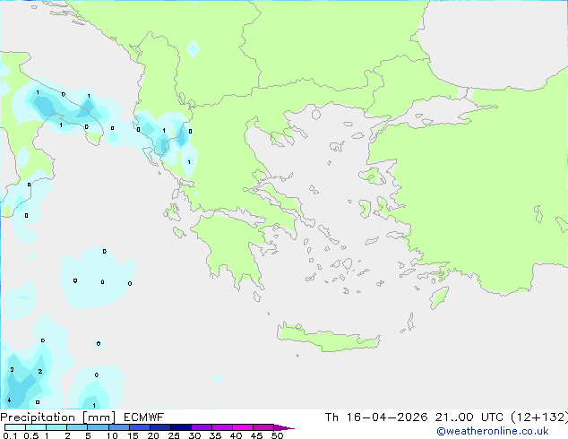Image resolution: width=568 pixels, height=439 pixels.
Task: Click the '21..00 UTC' time text
Action: click(469, 417)
